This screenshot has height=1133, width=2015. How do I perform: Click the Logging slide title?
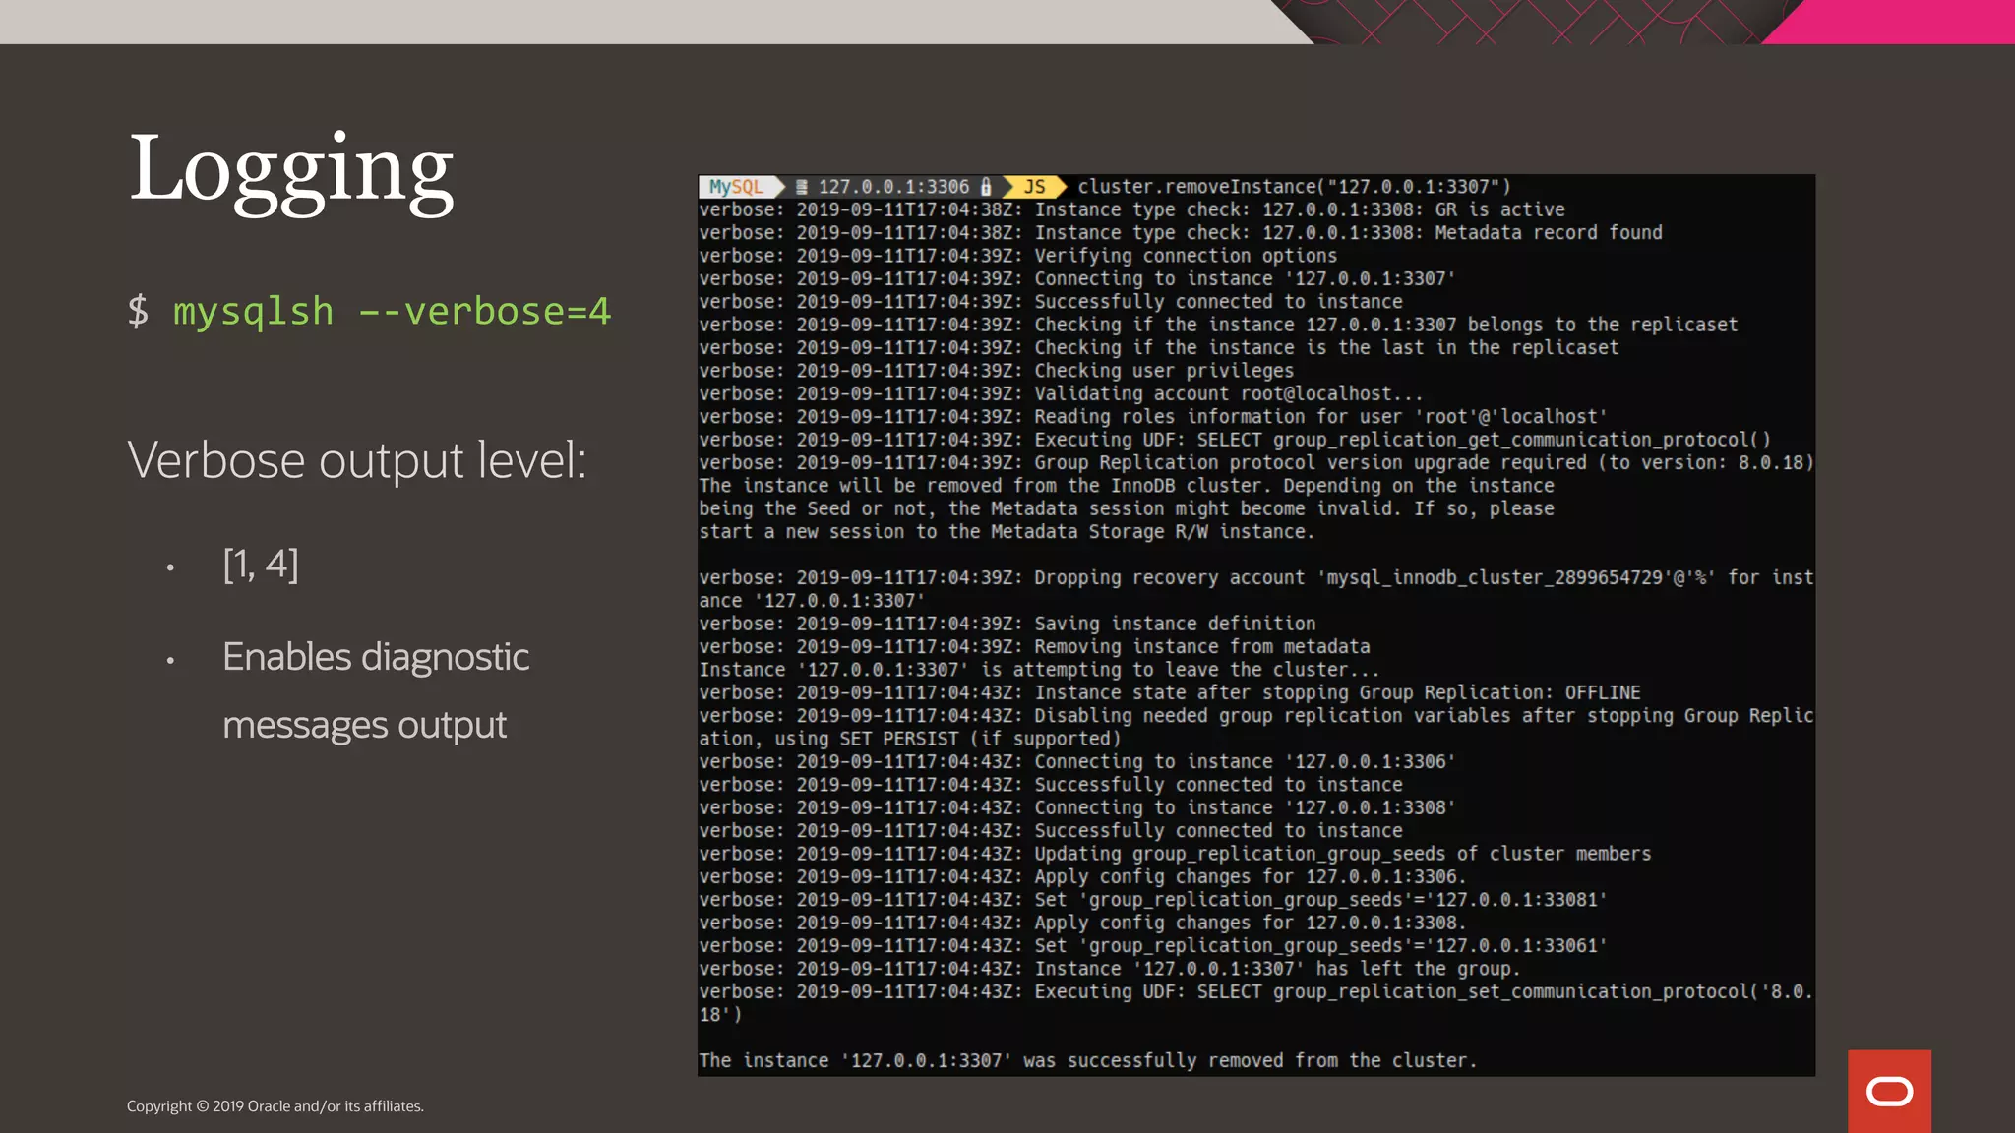pyautogui.click(x=291, y=172)
